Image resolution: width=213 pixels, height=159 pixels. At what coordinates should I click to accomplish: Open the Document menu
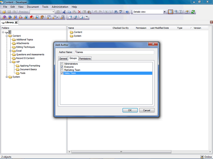pyautogui.click(x=33, y=7)
